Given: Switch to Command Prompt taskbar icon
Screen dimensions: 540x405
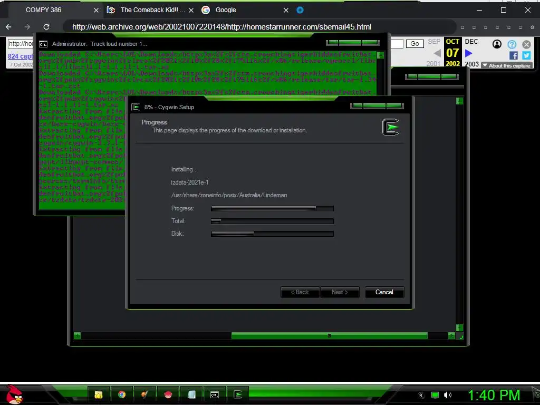Looking at the screenshot, I should pyautogui.click(x=215, y=394).
